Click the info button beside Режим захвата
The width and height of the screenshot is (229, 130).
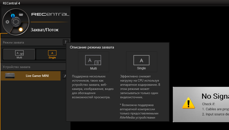65,42
